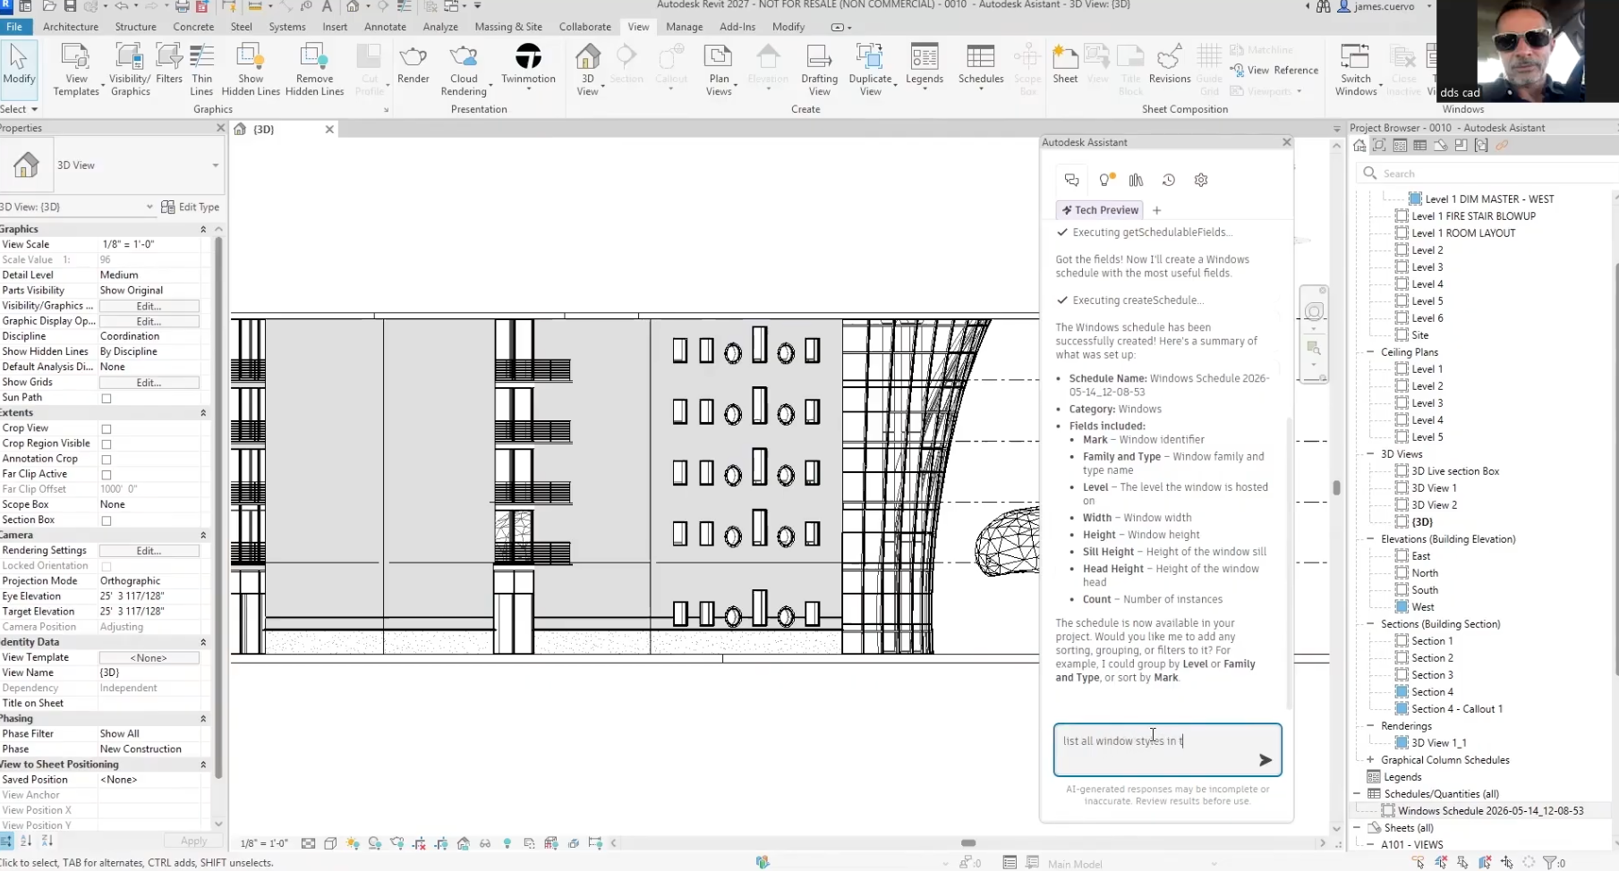
Task: Collapse Elevations (Building Elevation) node
Action: [x=1370, y=539]
